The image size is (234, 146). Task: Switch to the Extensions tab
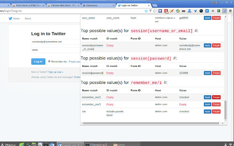point(98,5)
